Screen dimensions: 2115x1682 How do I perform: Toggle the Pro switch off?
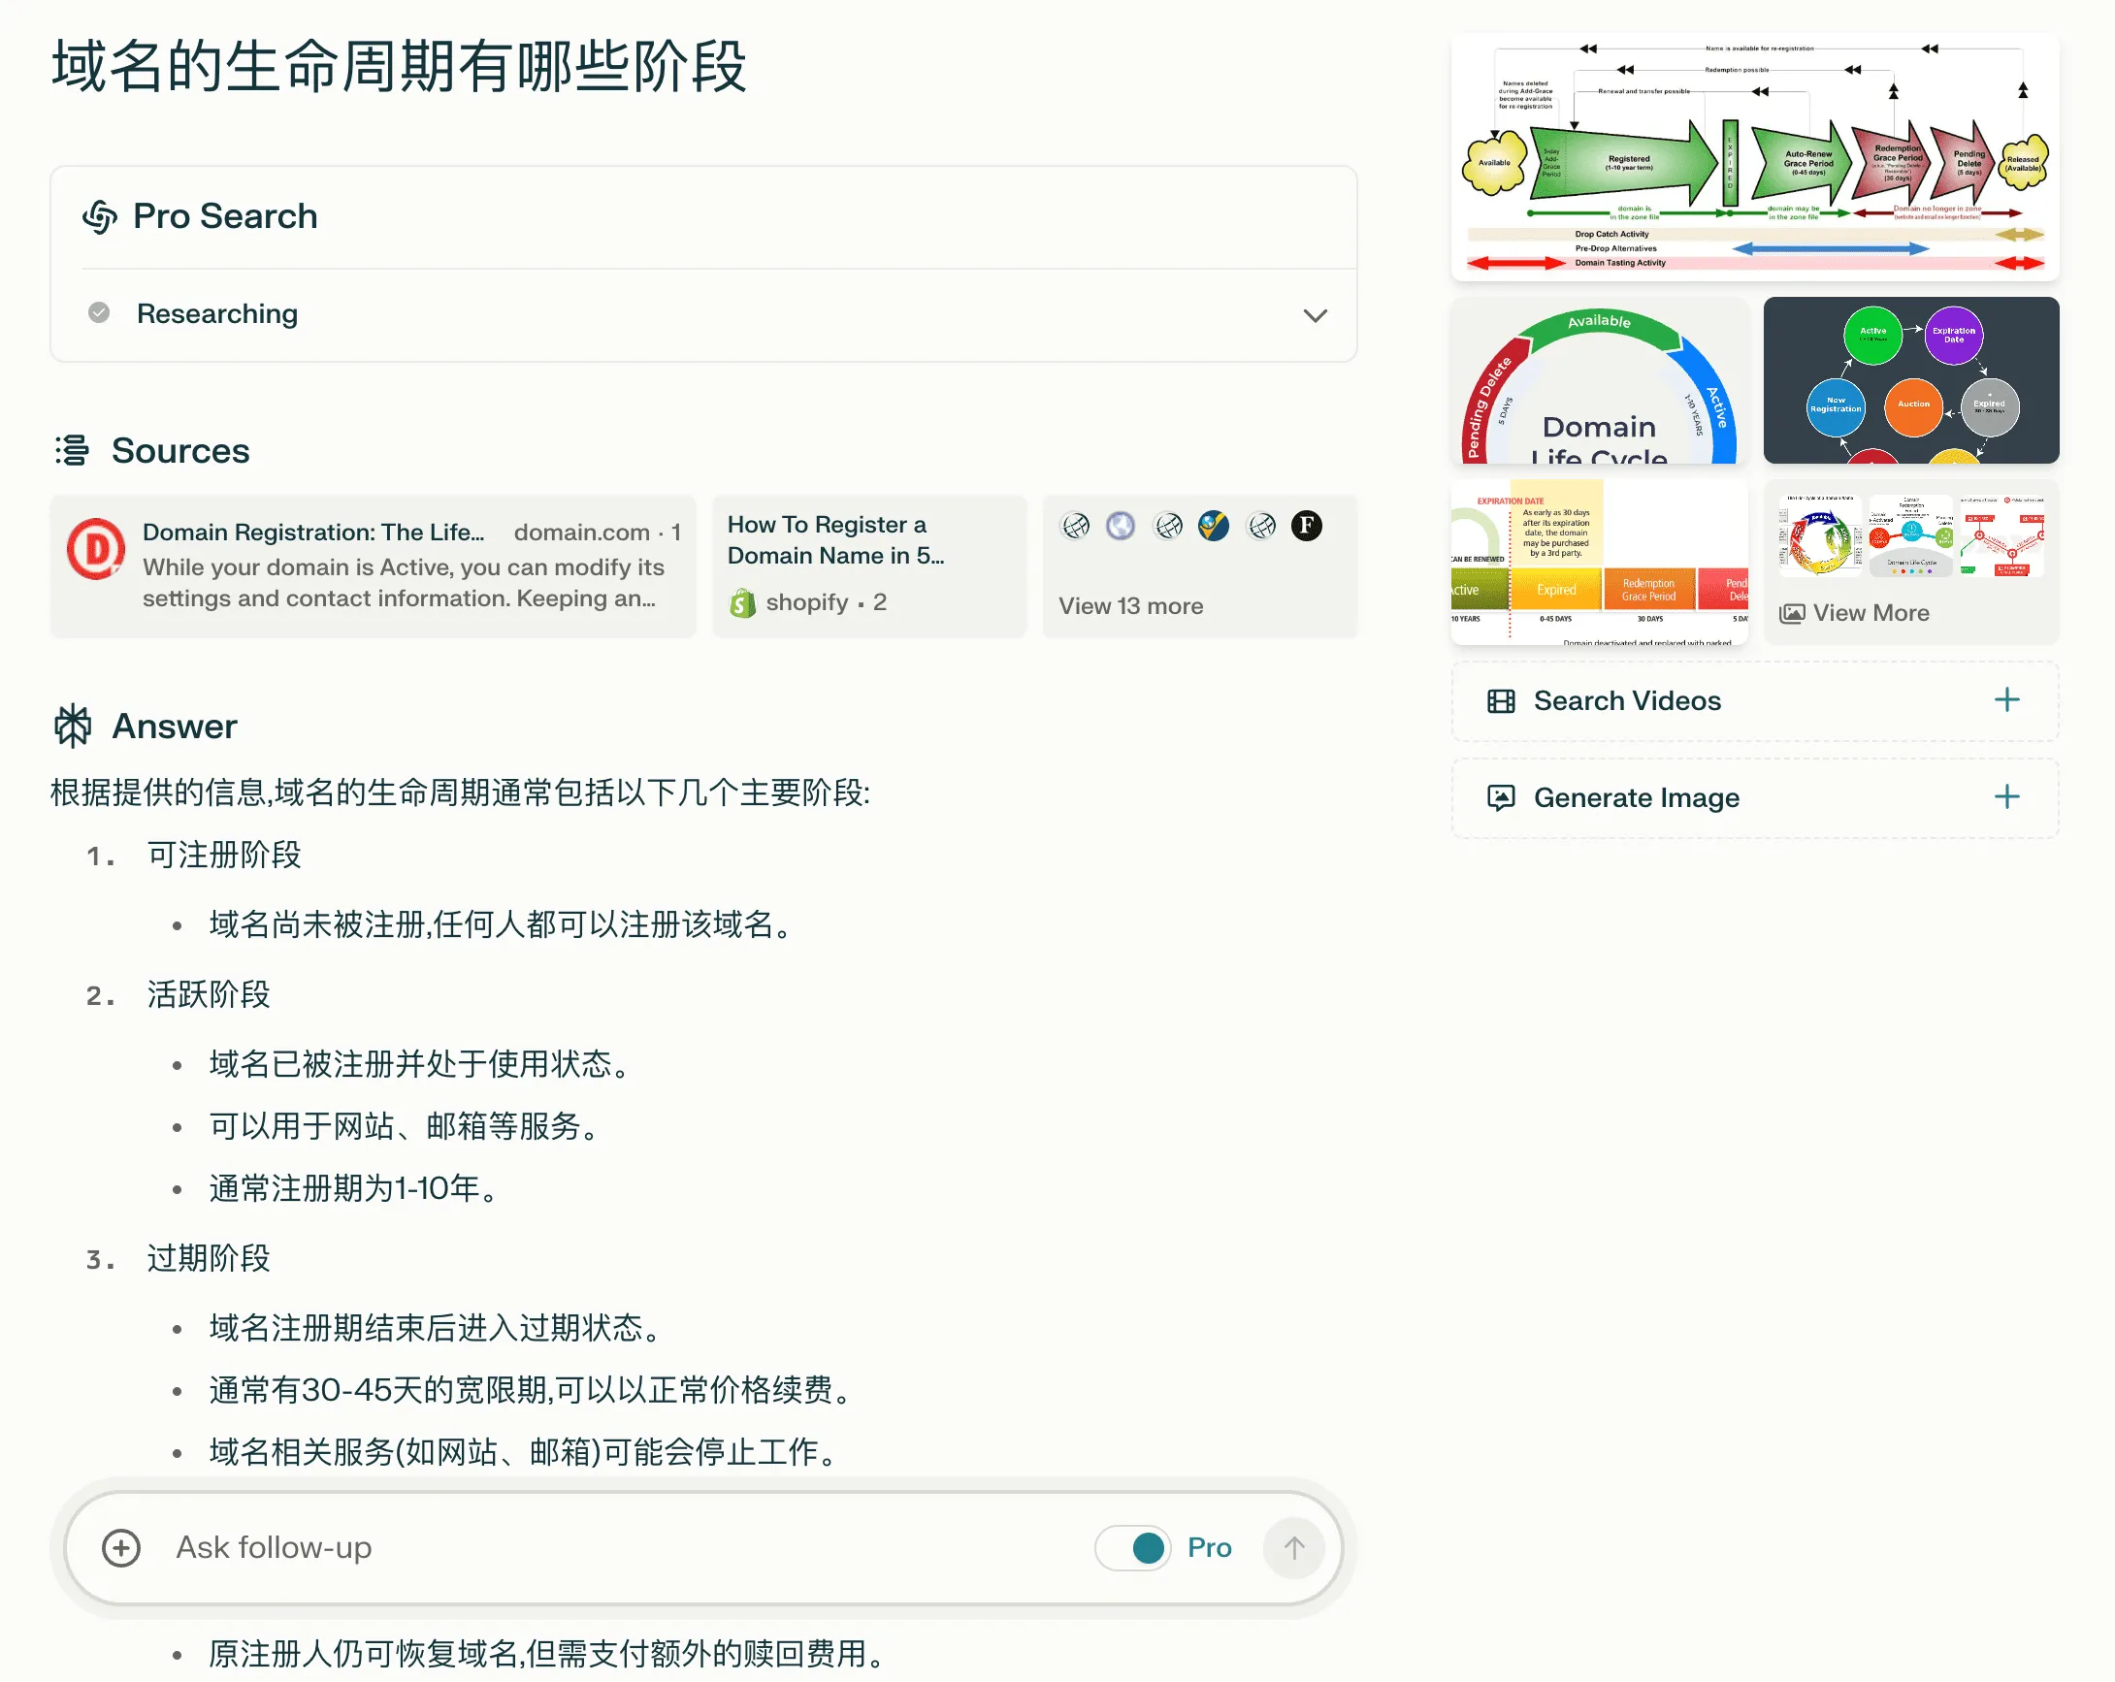[1133, 1547]
